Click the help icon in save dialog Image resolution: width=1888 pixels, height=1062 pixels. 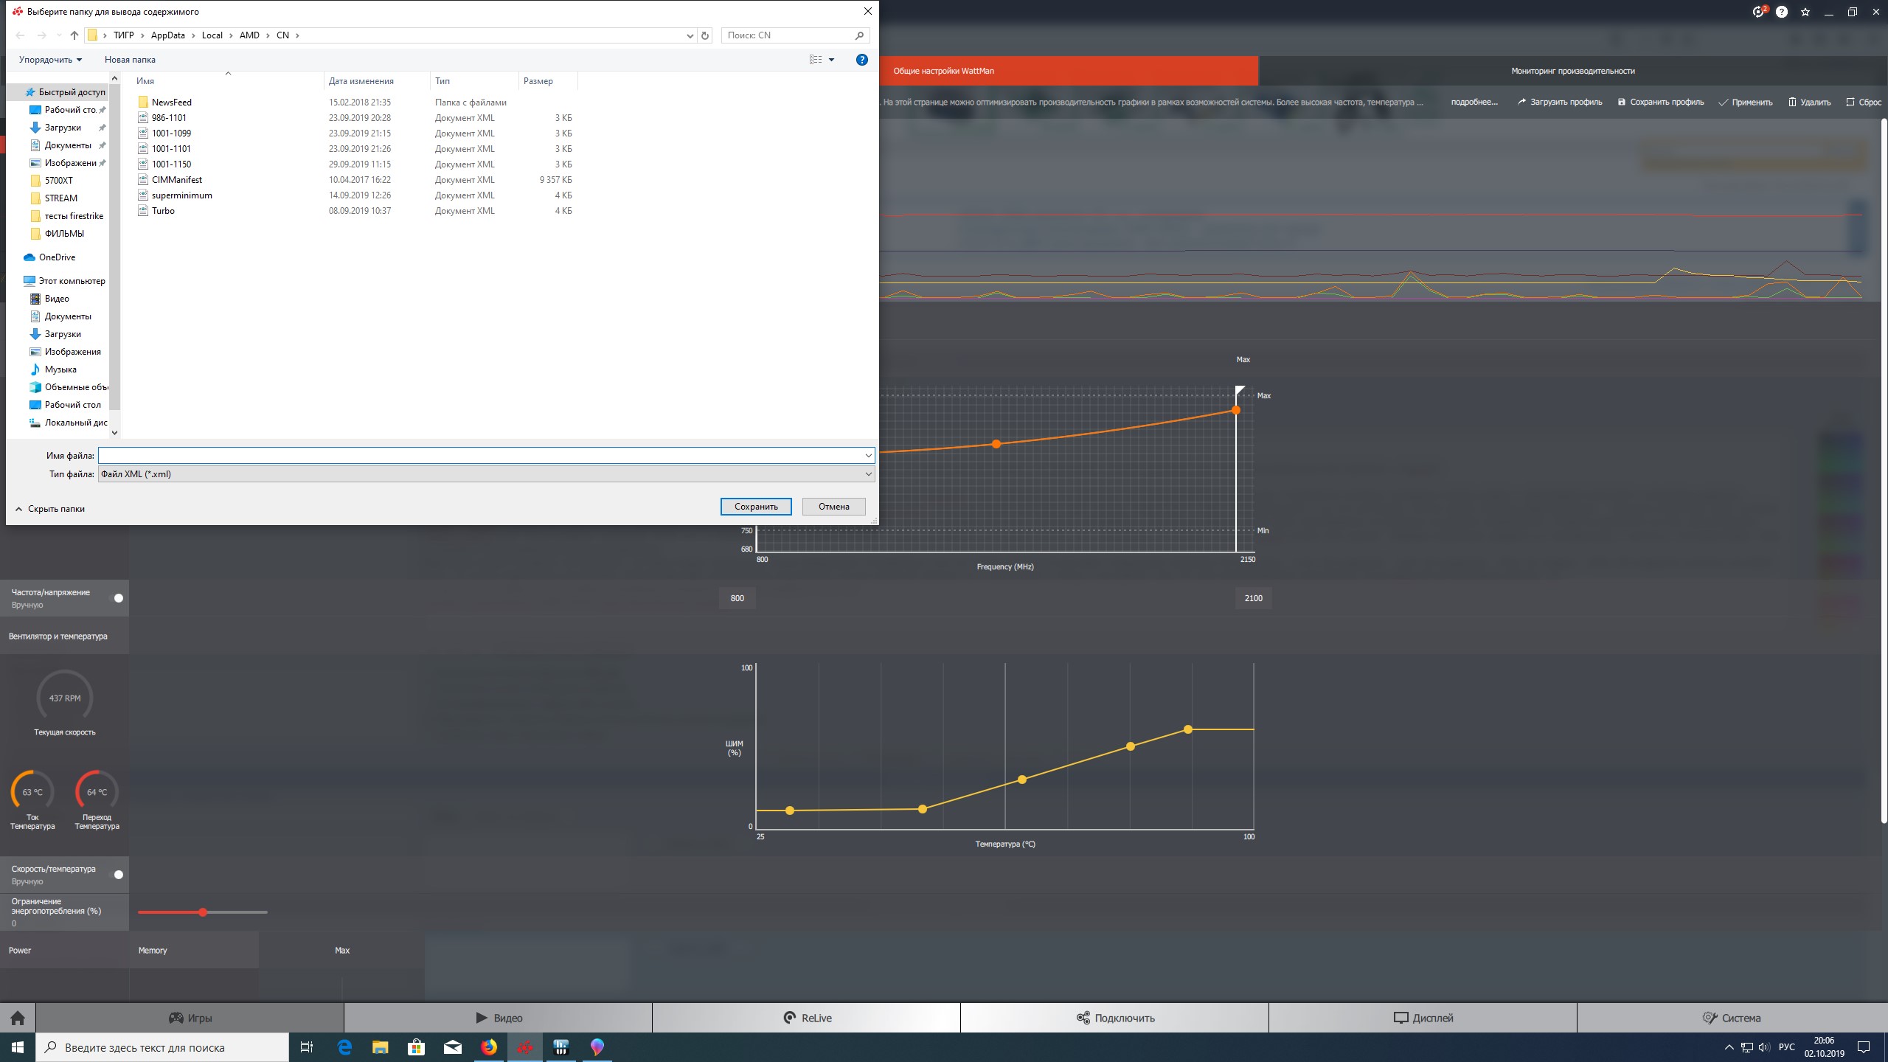[861, 60]
